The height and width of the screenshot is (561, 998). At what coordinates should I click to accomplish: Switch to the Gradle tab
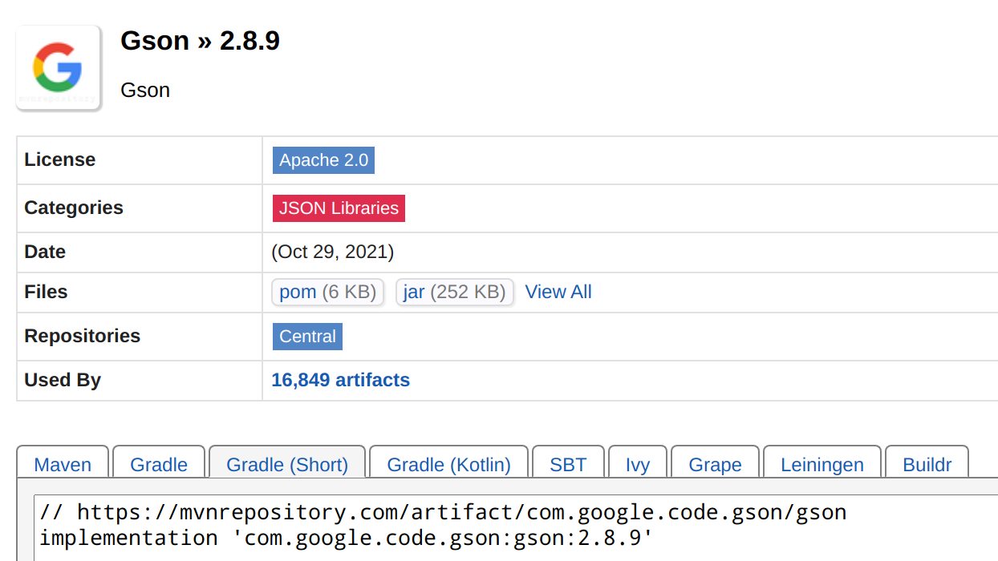[159, 464]
